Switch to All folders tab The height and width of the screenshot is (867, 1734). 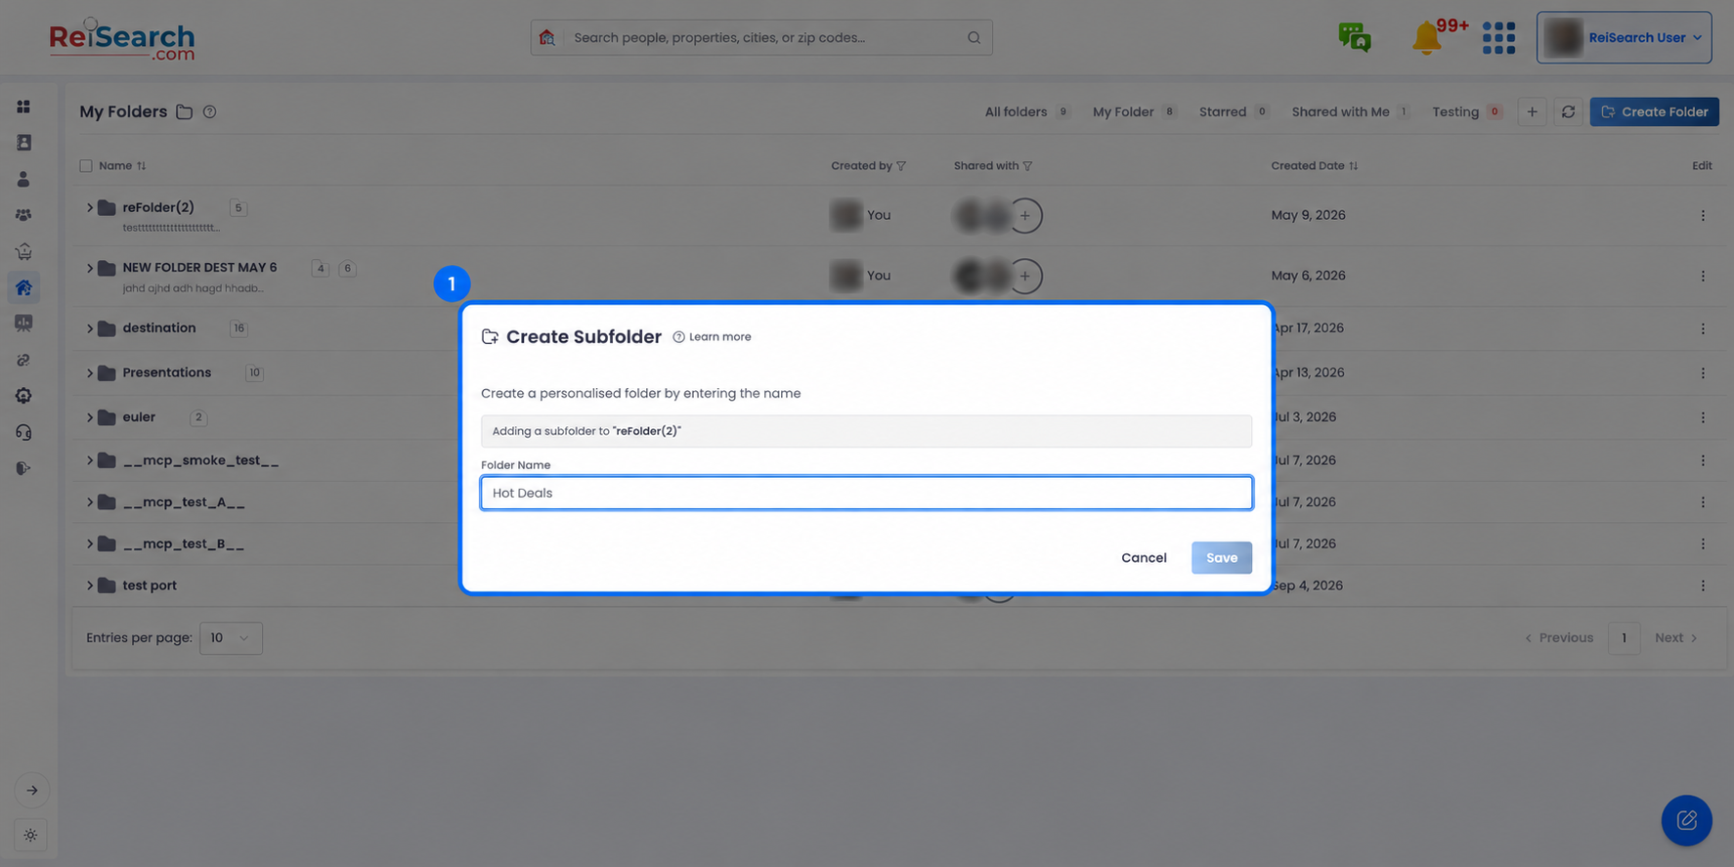tap(1026, 111)
